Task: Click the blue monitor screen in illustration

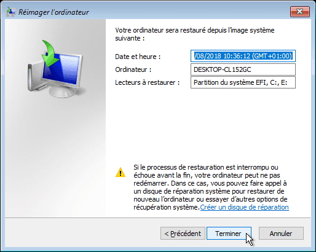Action: pos(61,69)
